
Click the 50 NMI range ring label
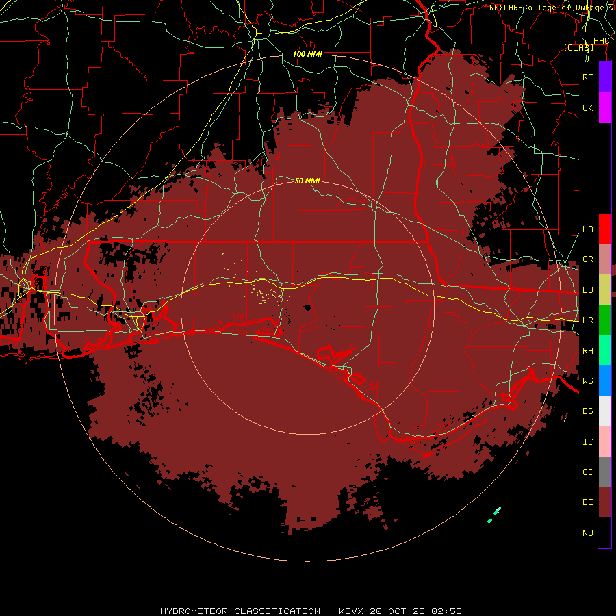[x=307, y=181]
